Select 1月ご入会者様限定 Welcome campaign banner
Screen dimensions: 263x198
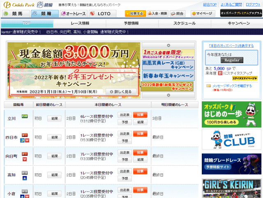(168, 54)
